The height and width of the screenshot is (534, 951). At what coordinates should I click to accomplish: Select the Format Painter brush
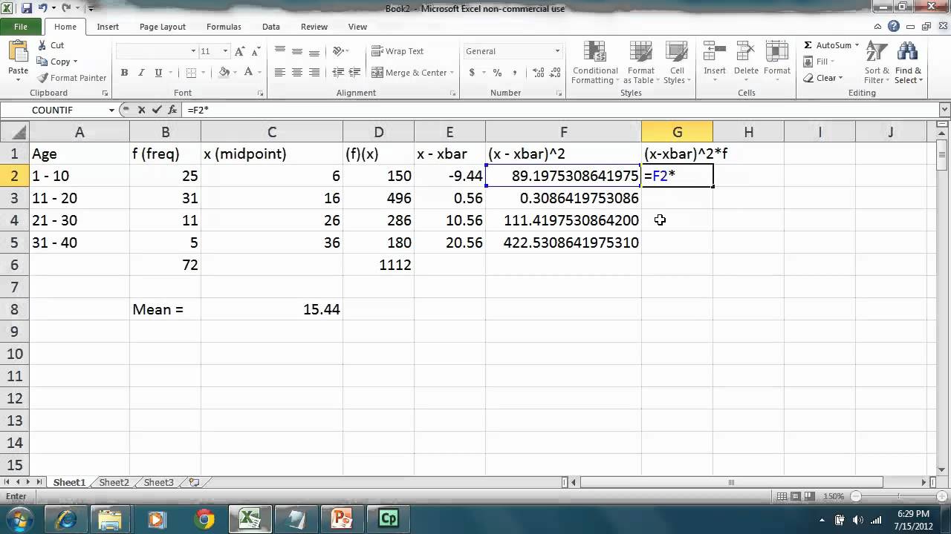click(x=72, y=78)
